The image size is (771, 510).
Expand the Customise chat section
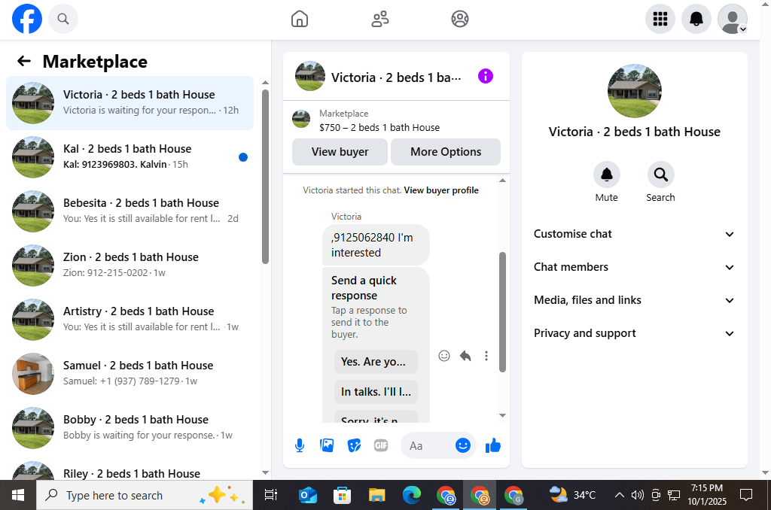pos(634,234)
